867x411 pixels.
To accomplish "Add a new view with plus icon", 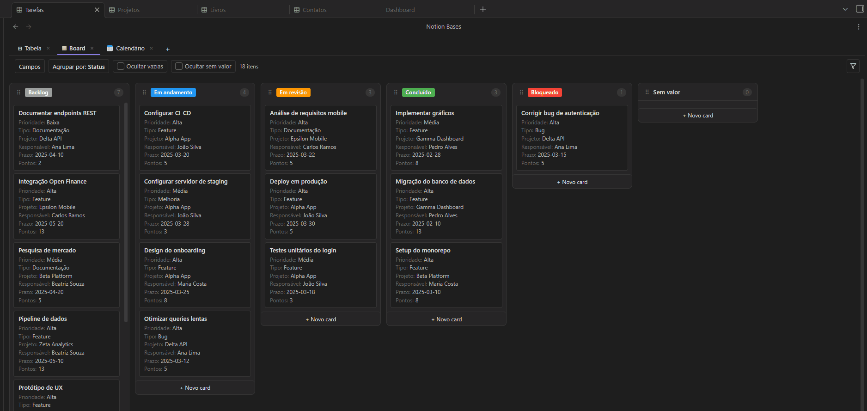I will (x=168, y=49).
